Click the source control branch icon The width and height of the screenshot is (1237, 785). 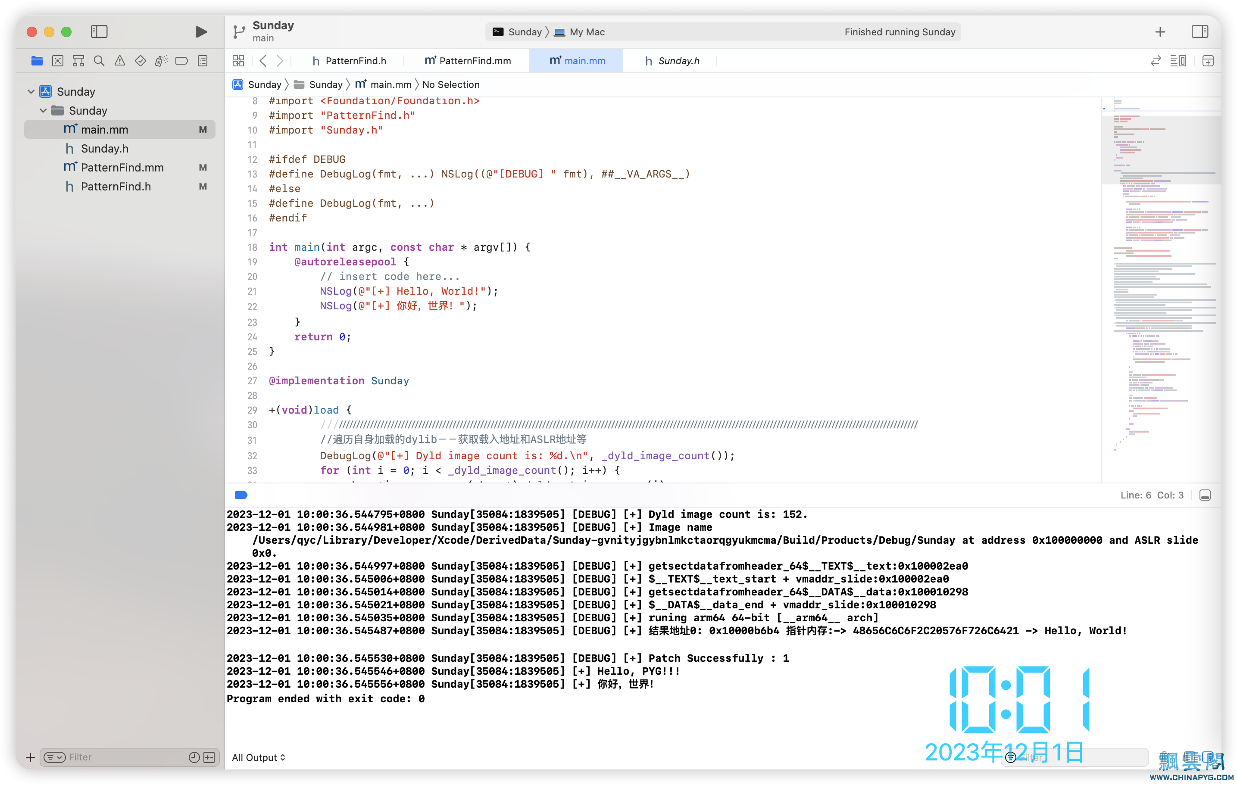[x=239, y=32]
